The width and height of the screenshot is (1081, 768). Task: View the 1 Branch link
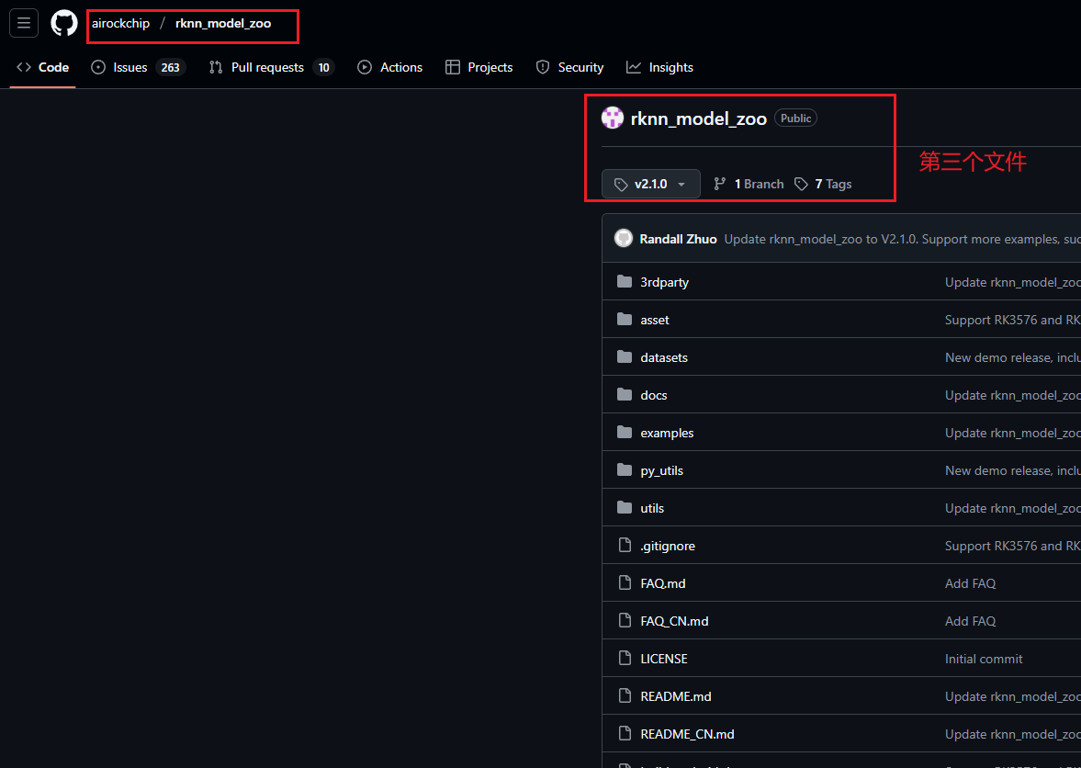tap(749, 184)
